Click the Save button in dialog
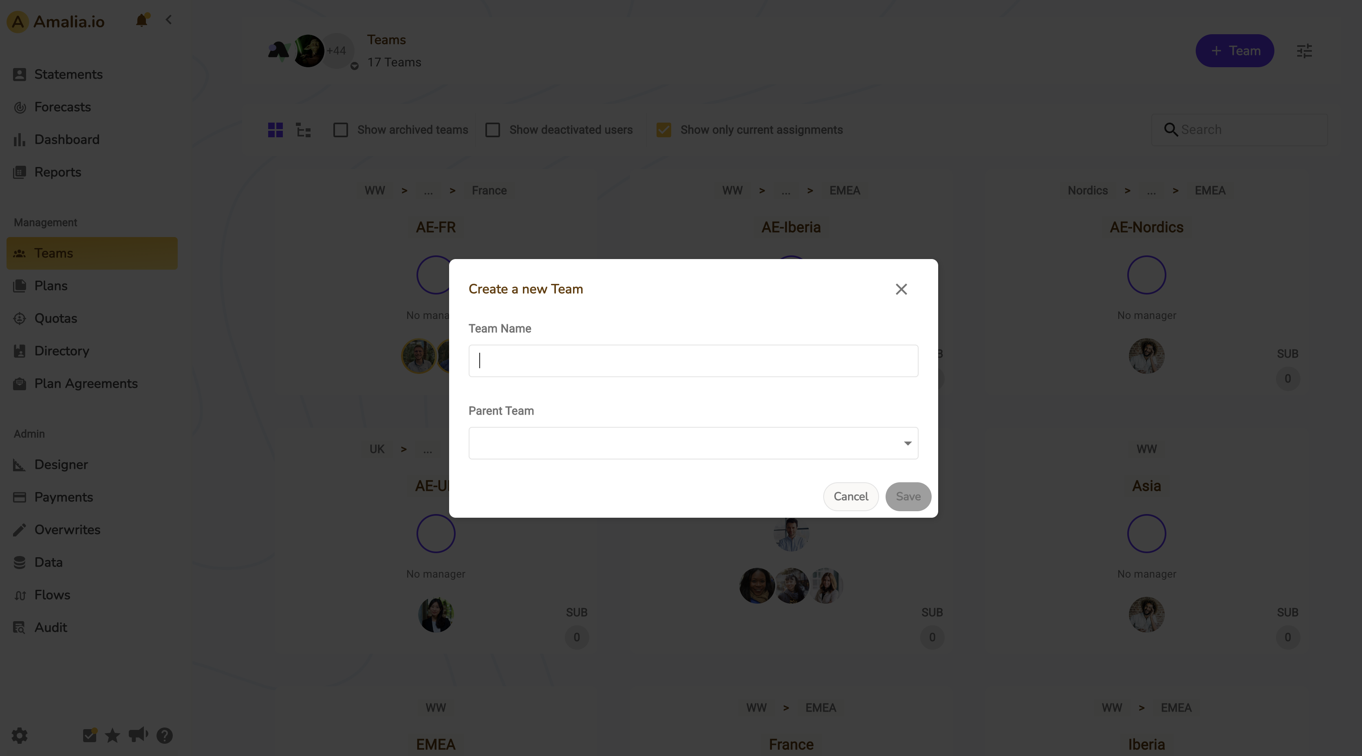This screenshot has width=1362, height=756. point(908,497)
